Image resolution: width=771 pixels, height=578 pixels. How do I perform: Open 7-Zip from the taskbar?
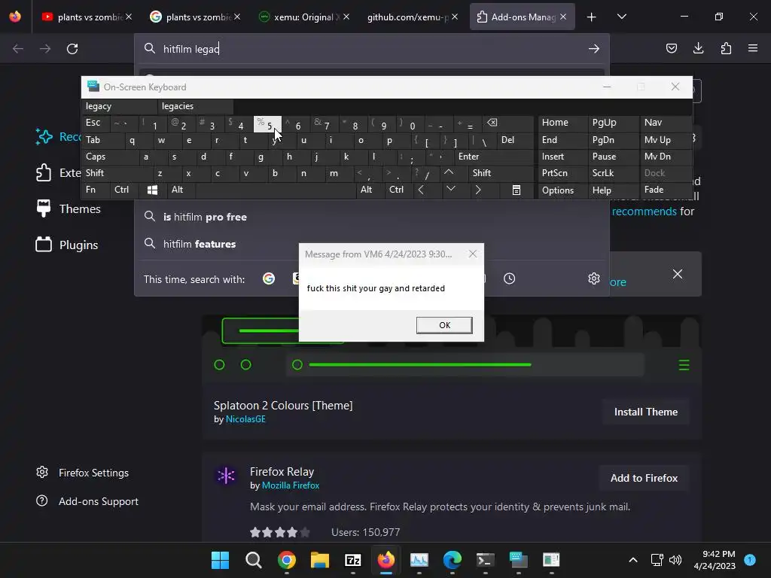click(353, 560)
